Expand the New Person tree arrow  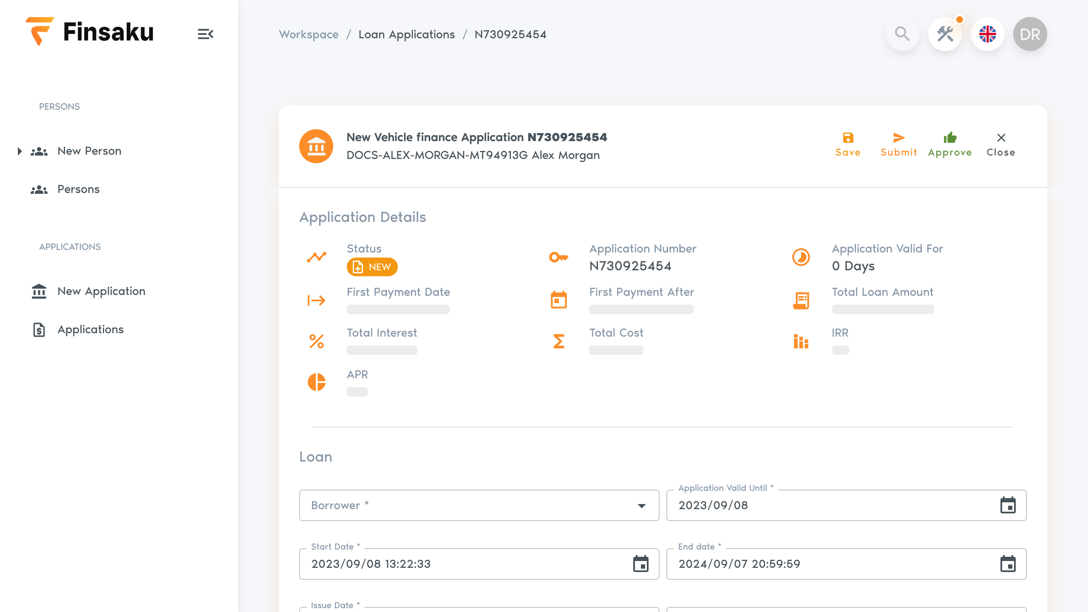(x=20, y=151)
